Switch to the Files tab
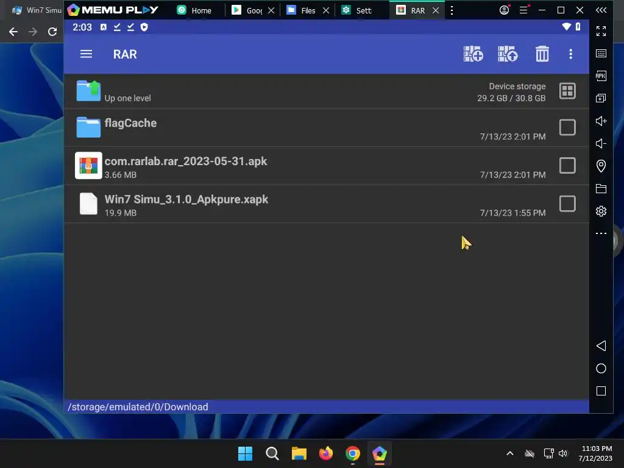Image resolution: width=624 pixels, height=468 pixels. (x=302, y=10)
